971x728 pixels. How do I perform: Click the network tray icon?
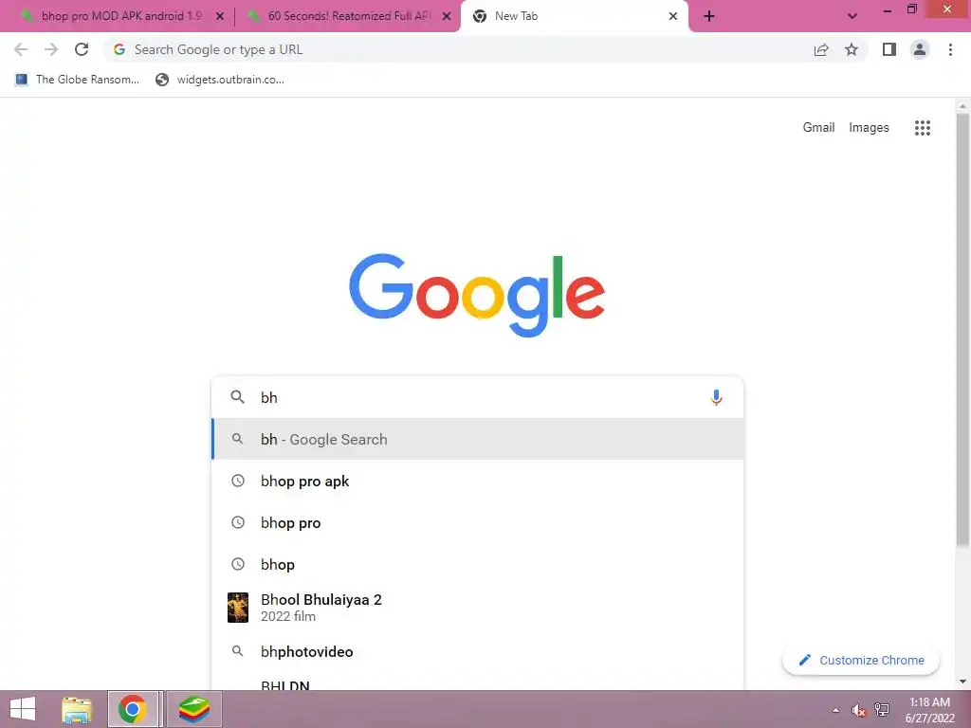(882, 710)
